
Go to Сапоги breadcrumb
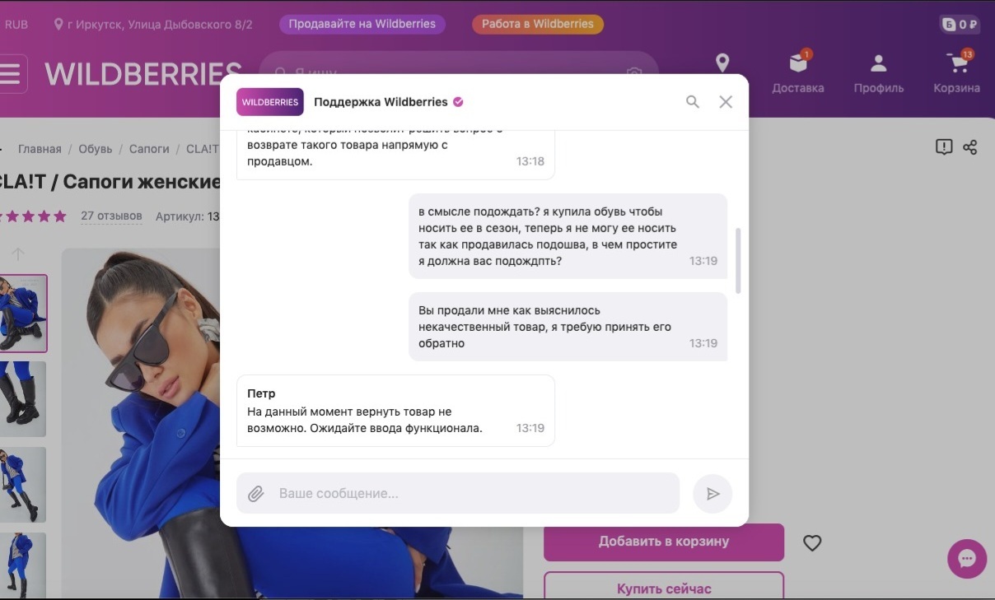coord(149,149)
